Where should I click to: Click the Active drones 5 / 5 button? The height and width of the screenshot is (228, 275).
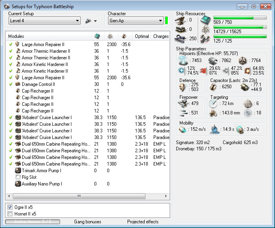33,222
